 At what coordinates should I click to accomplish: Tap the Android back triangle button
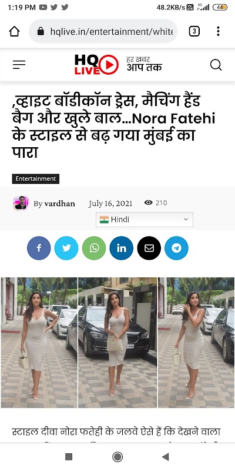(x=166, y=457)
